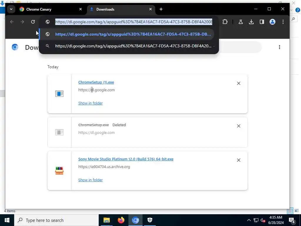Close the Downloads tab
The height and width of the screenshot is (226, 301).
[x=150, y=9]
